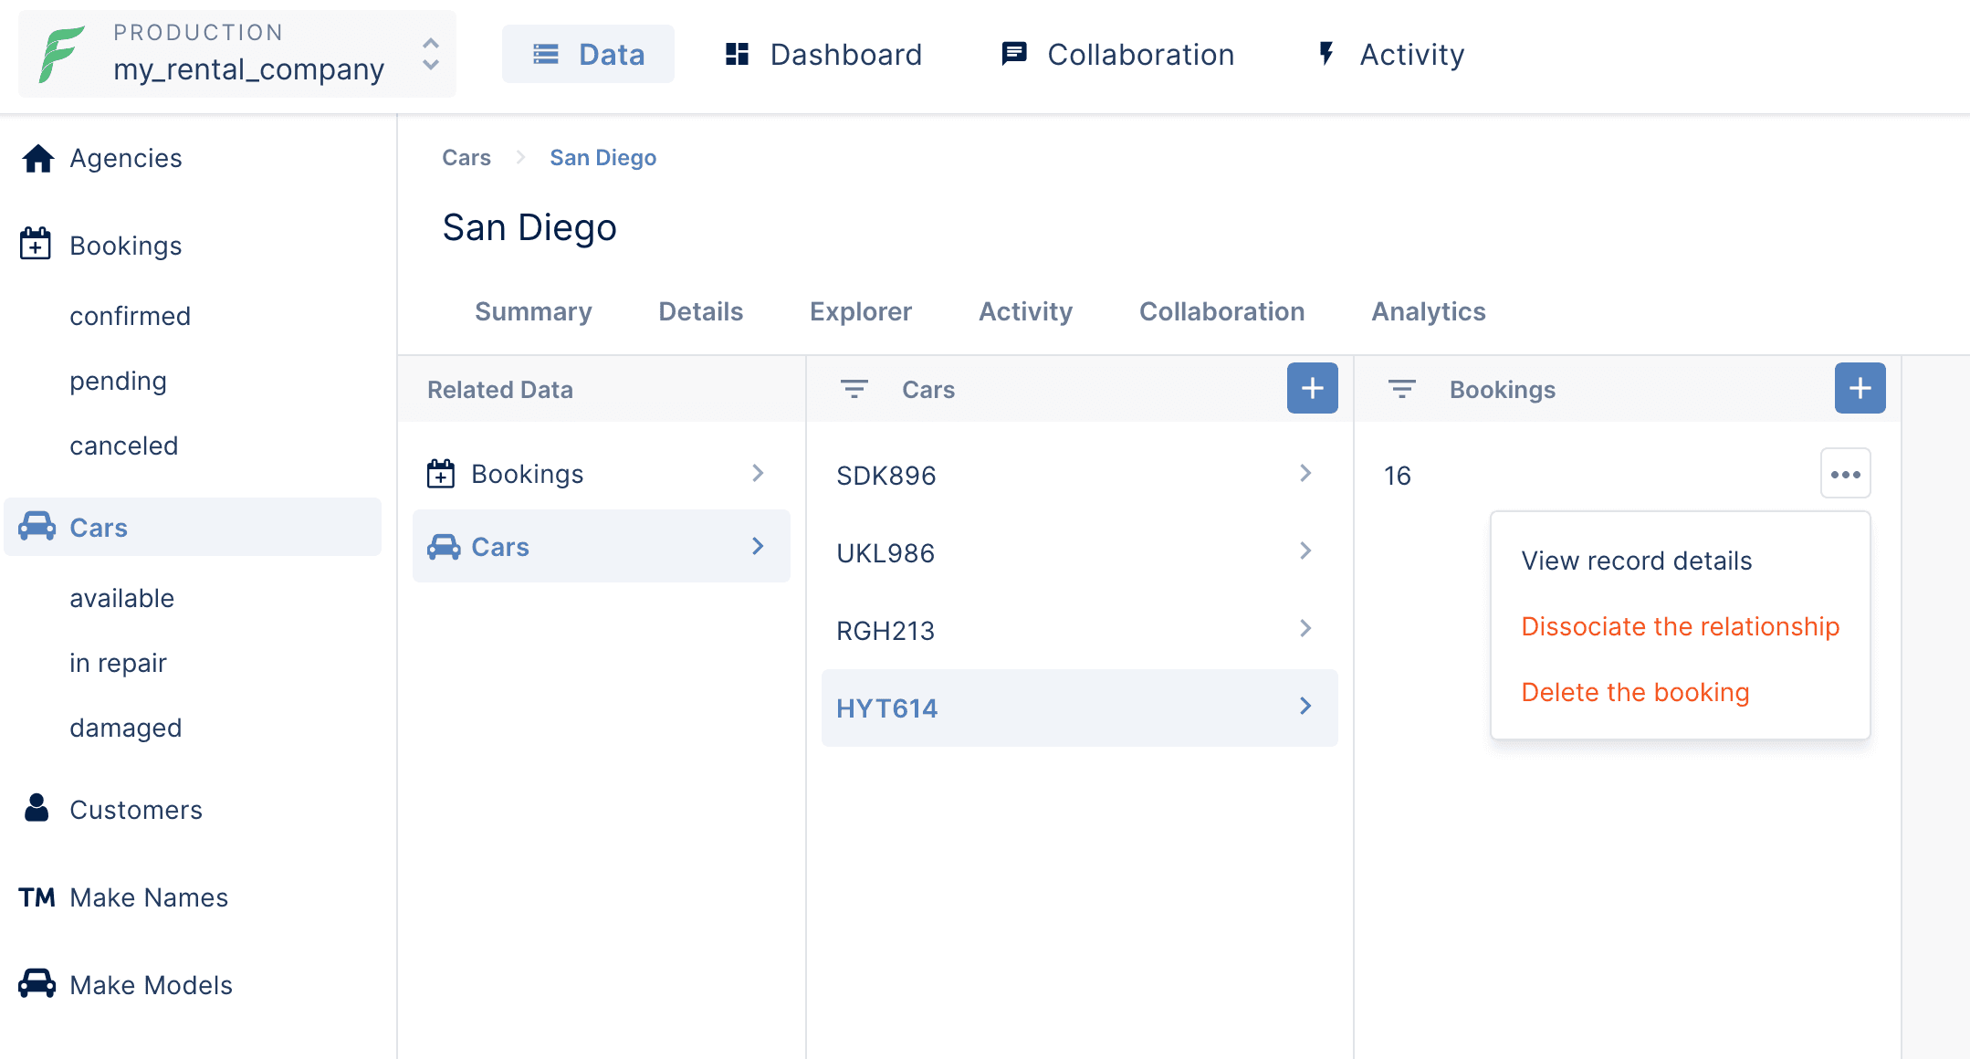
Task: Open the Dashboard top tab
Action: 823,54
